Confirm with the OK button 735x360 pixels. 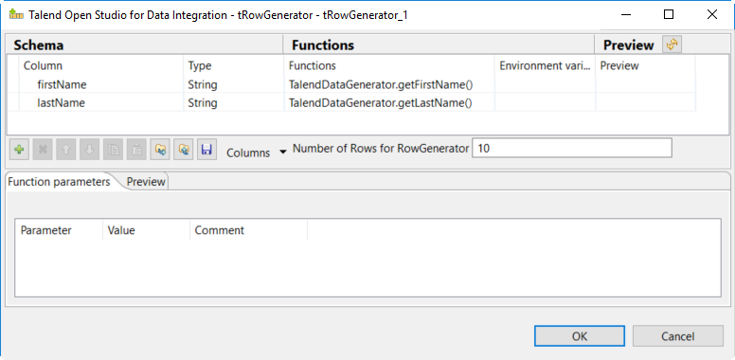tap(580, 336)
